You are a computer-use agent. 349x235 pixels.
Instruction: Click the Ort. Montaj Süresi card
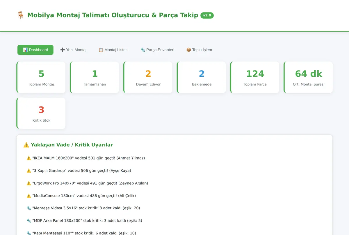[308, 77]
